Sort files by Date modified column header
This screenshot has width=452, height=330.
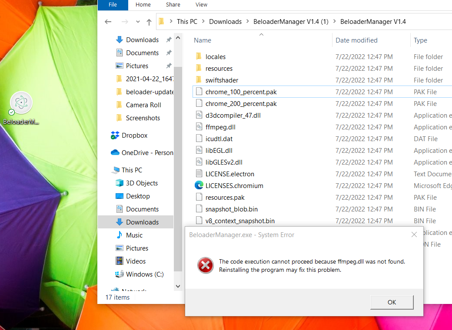click(356, 40)
